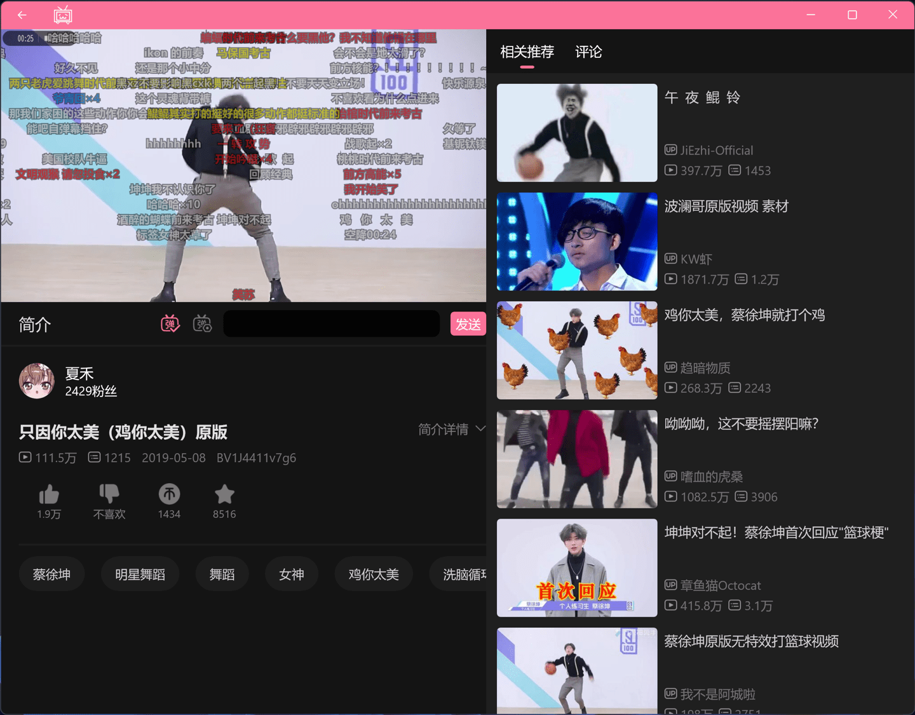Screen dimensions: 915x715
Task: Click the play count icon under the video title
Action: pos(25,457)
